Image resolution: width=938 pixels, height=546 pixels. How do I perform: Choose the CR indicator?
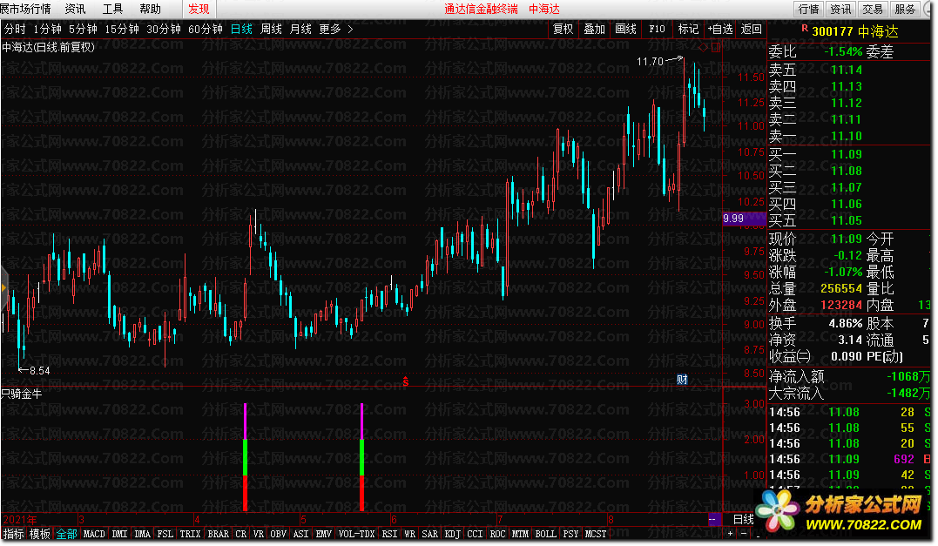pyautogui.click(x=241, y=534)
